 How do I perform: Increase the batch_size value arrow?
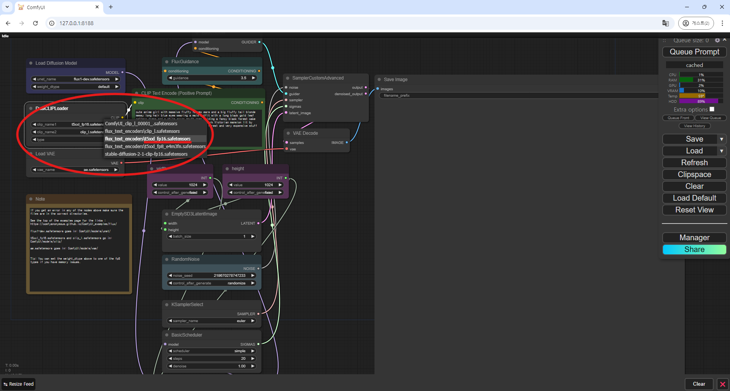pos(252,236)
